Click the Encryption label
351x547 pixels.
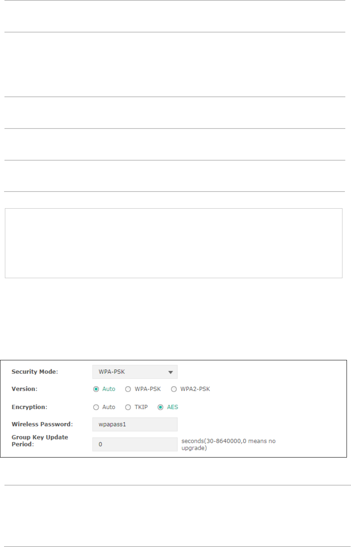[28, 407]
